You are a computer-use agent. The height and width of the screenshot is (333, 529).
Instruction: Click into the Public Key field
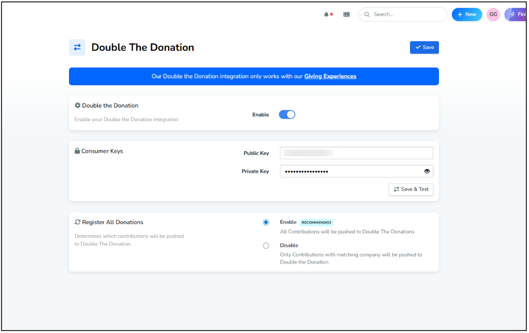[356, 153]
